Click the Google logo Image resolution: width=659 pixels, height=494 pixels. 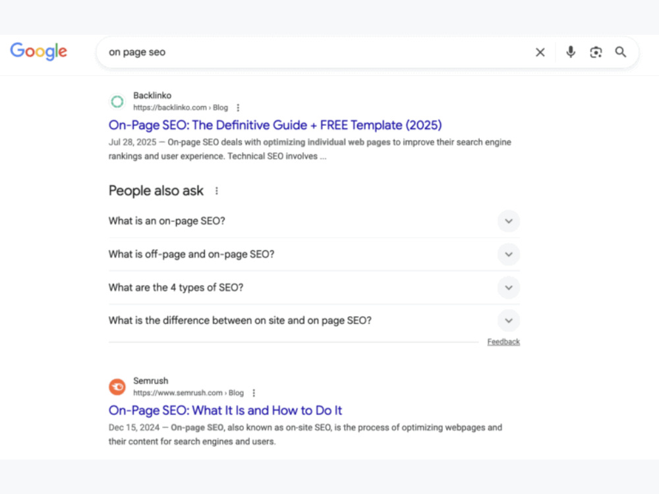pyautogui.click(x=39, y=51)
